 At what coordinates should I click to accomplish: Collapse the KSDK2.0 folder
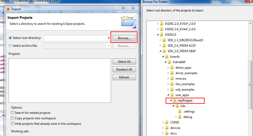tap(158, 34)
